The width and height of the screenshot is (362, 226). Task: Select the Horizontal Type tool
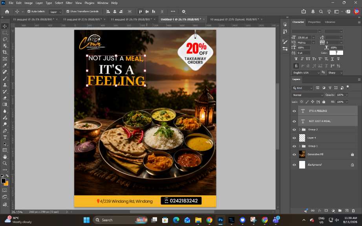(x=5, y=137)
